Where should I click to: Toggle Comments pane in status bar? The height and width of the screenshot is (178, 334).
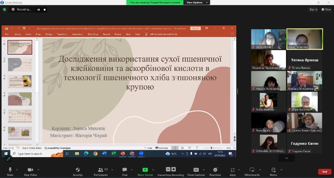pyautogui.click(x=162, y=148)
